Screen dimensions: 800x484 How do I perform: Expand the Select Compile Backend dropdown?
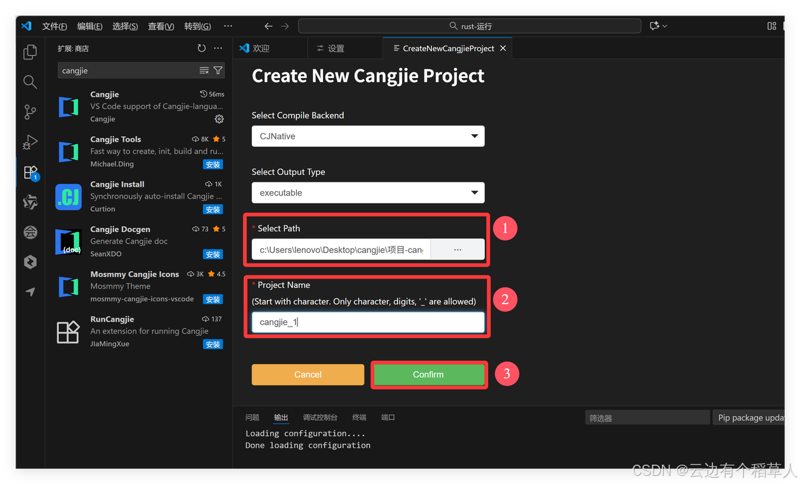tap(368, 136)
